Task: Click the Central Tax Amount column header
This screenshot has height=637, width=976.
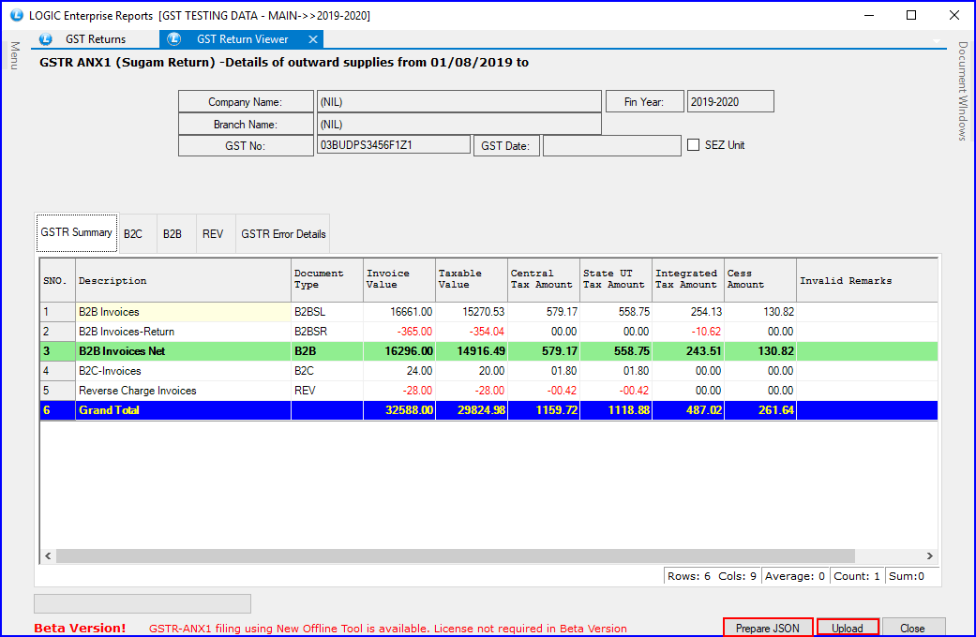Action: point(544,280)
